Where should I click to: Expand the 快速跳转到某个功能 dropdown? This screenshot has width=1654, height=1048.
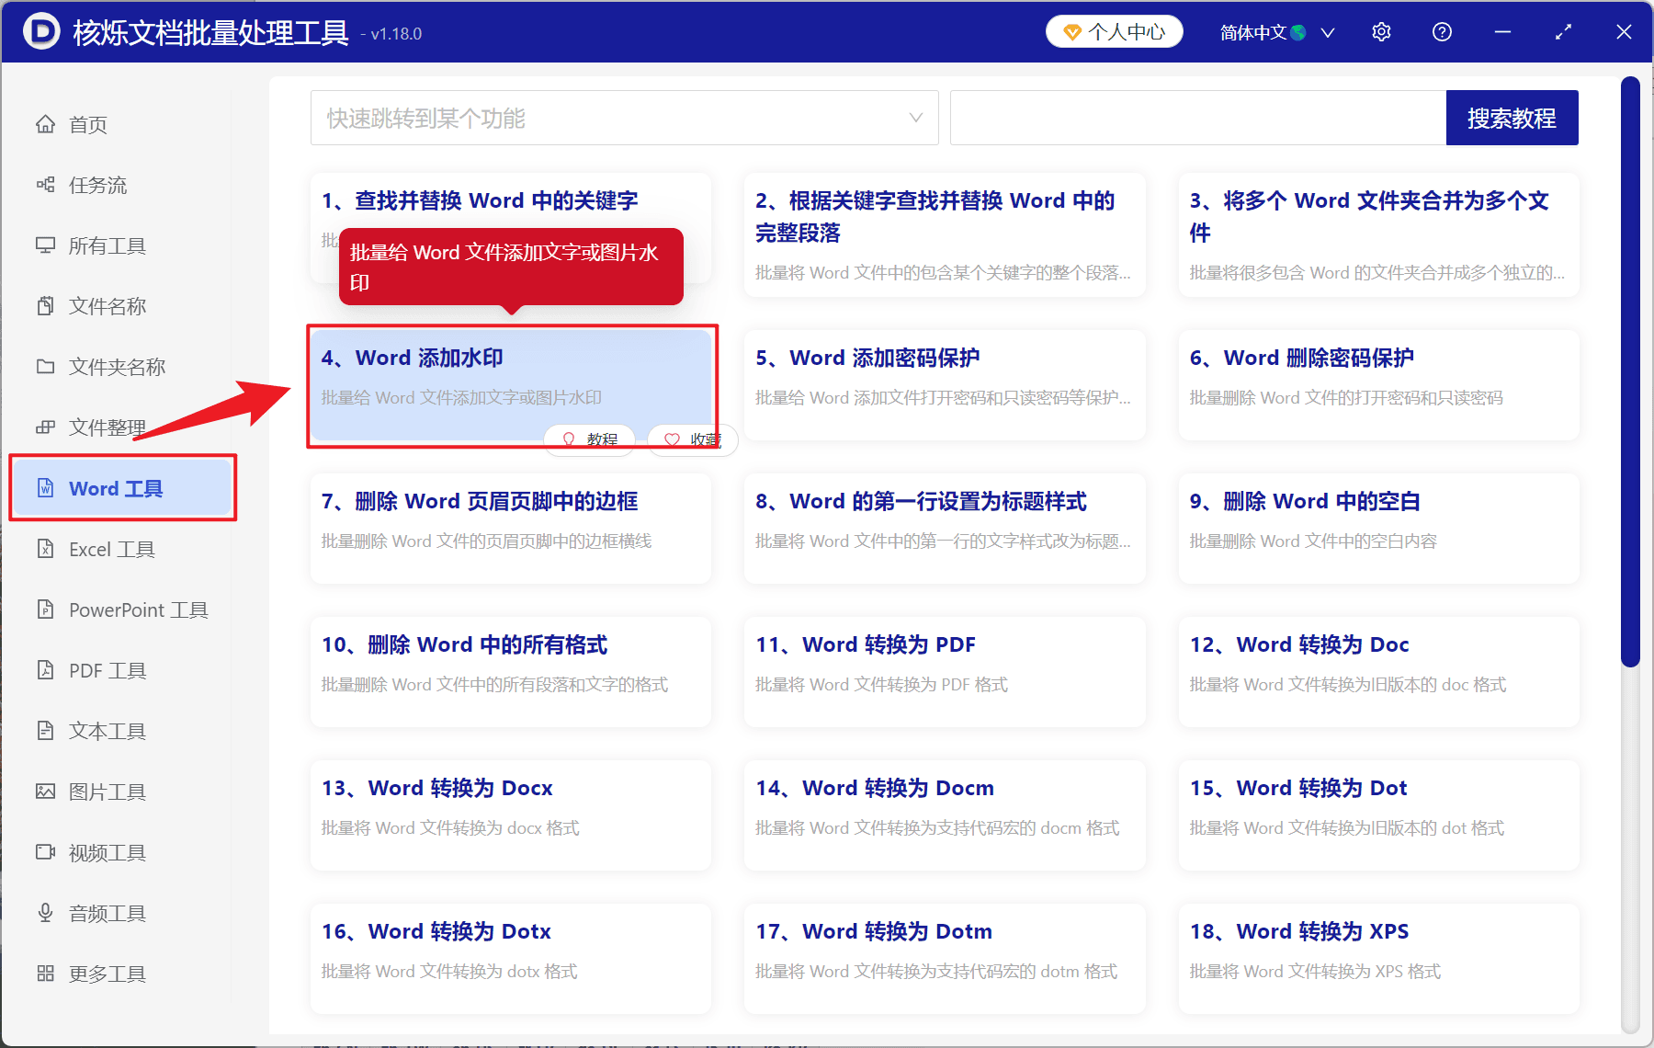624,118
